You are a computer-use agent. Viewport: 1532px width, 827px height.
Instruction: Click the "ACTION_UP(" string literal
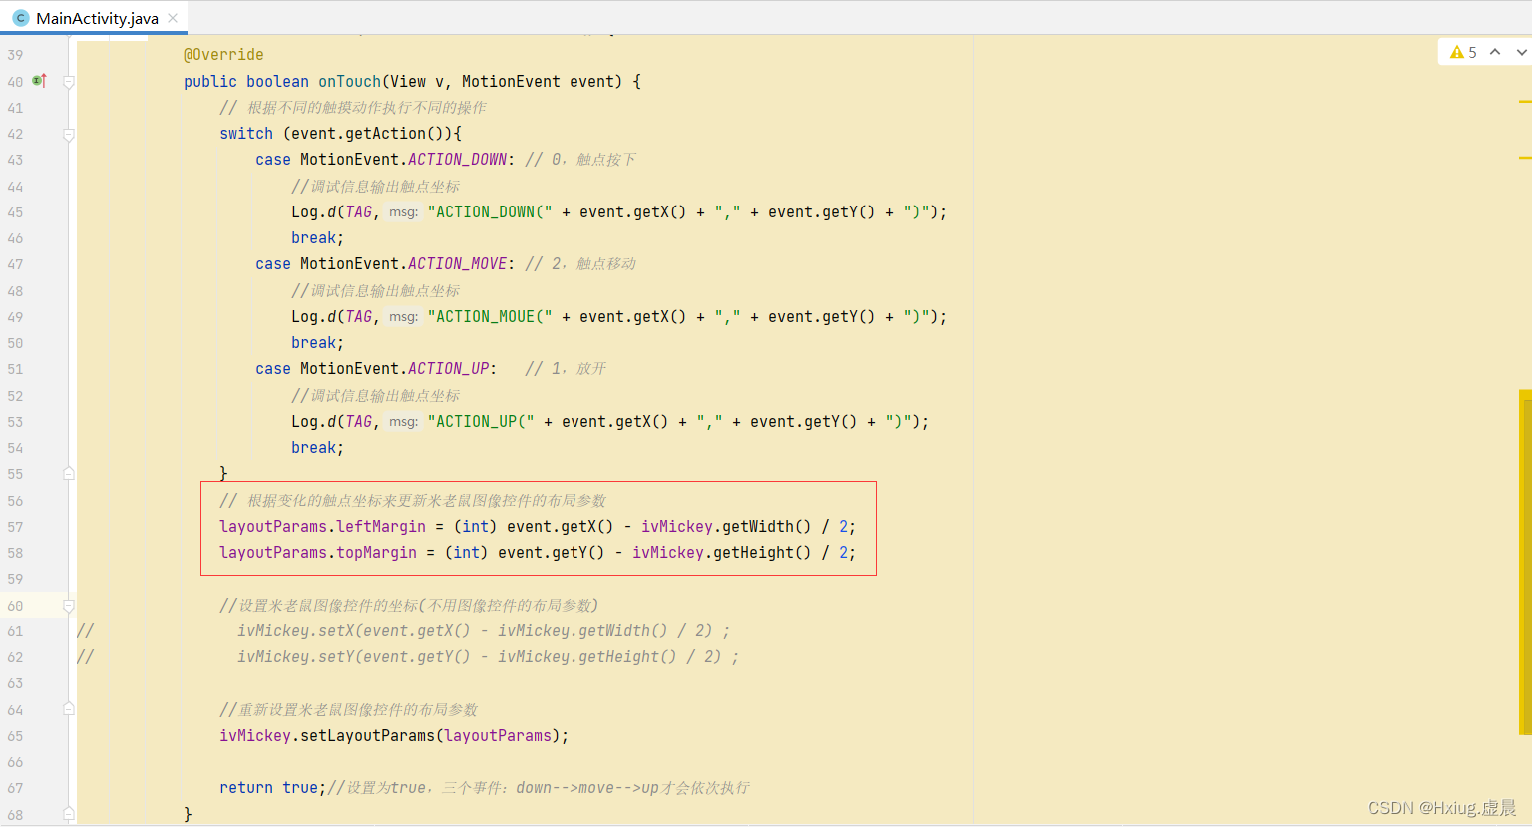[481, 422]
